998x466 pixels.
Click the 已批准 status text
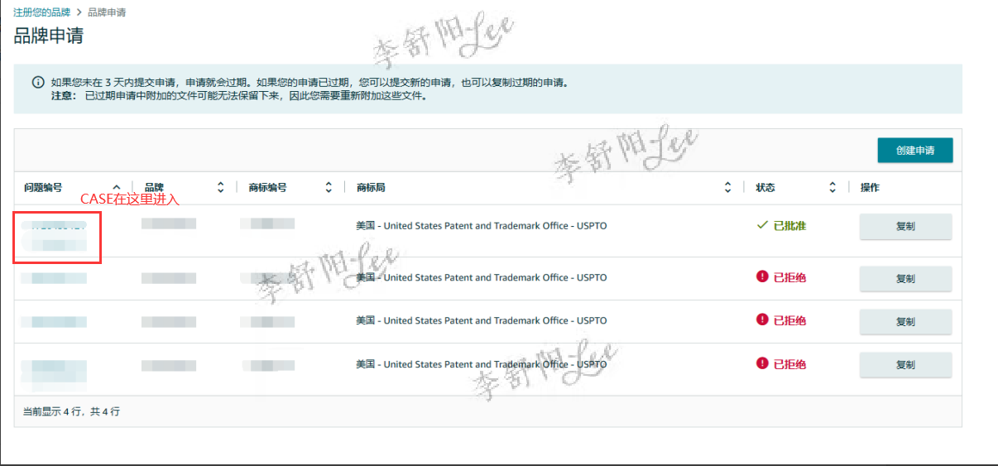789,226
